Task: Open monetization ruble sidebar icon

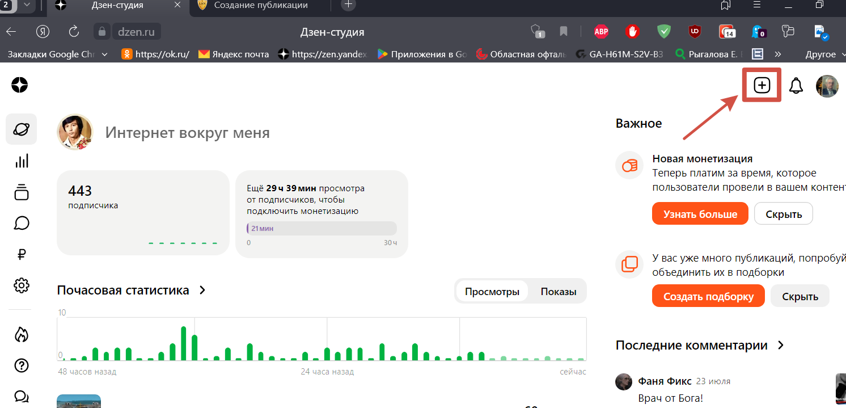Action: 22,254
